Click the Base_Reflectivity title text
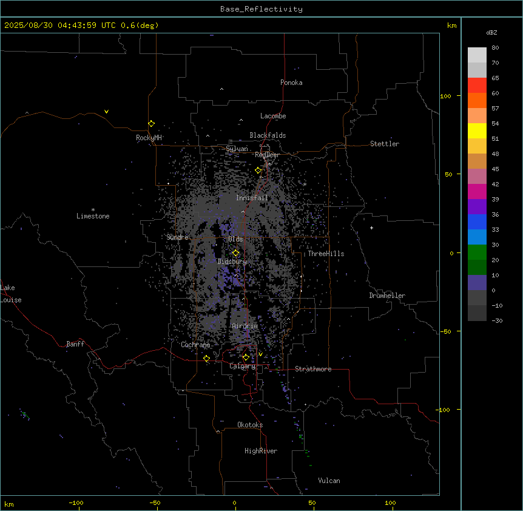Screen dimensions: 523x511 pos(261,9)
